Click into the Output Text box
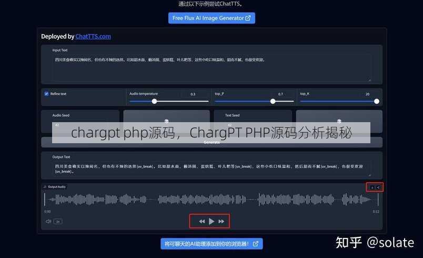Screen dimensions: 423x258 coord(211,169)
